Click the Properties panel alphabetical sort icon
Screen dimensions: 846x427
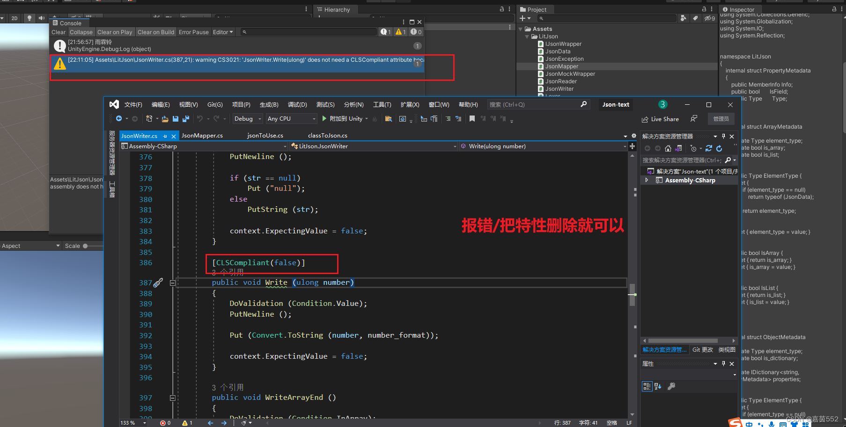click(658, 386)
